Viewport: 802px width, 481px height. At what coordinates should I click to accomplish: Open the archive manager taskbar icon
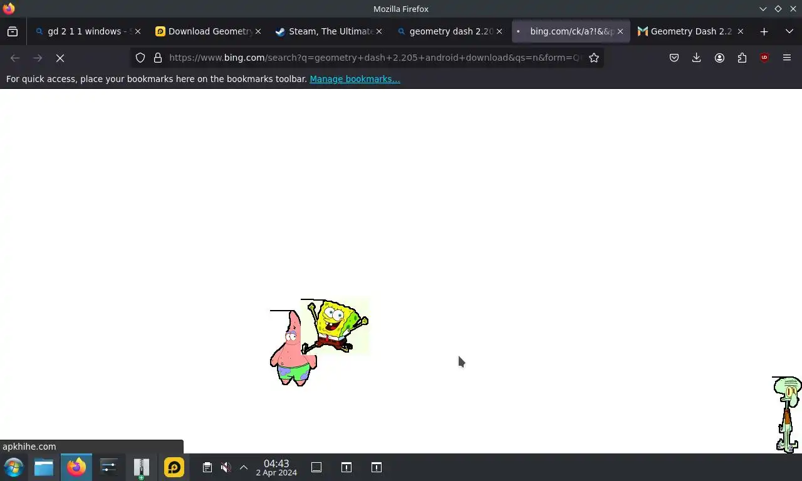pos(142,468)
